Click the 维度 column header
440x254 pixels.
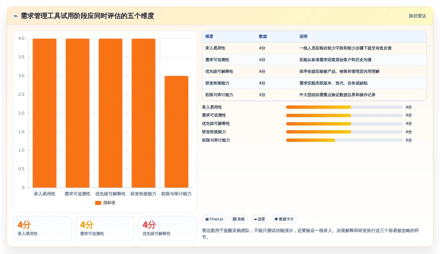(209, 36)
